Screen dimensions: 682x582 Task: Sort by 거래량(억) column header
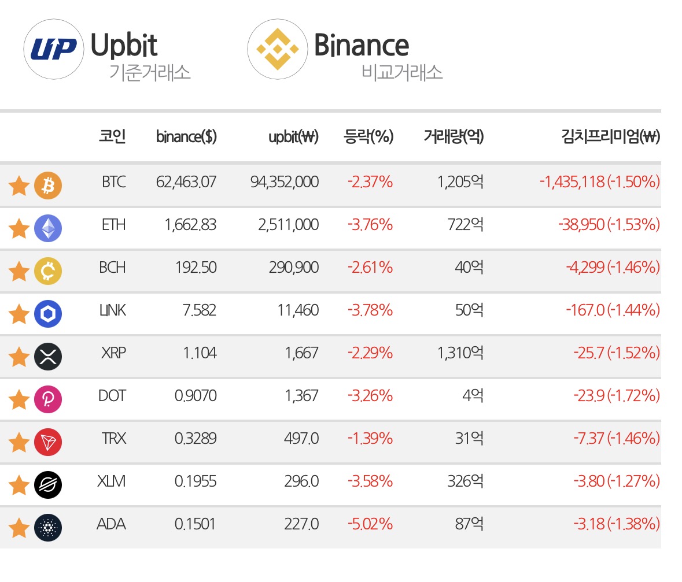coord(454,136)
